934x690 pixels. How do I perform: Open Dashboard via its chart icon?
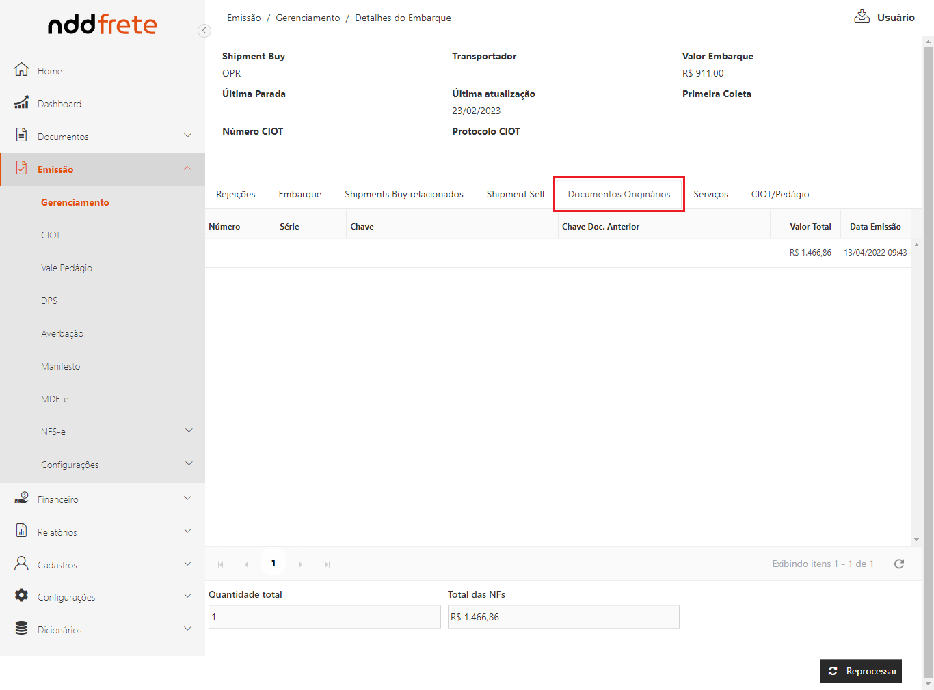[22, 103]
